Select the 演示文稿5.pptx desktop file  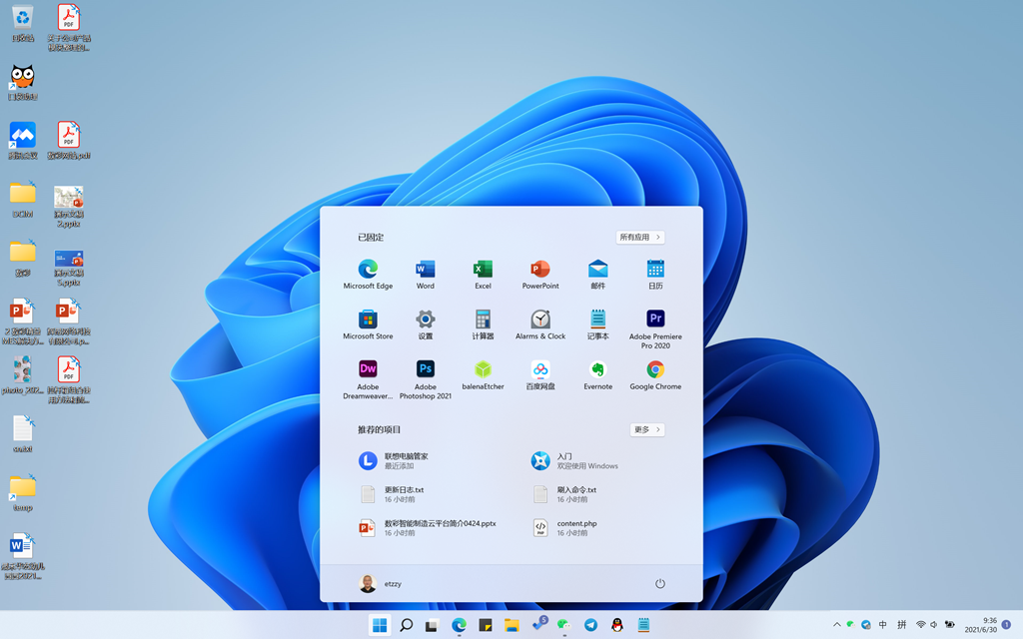pos(69,268)
